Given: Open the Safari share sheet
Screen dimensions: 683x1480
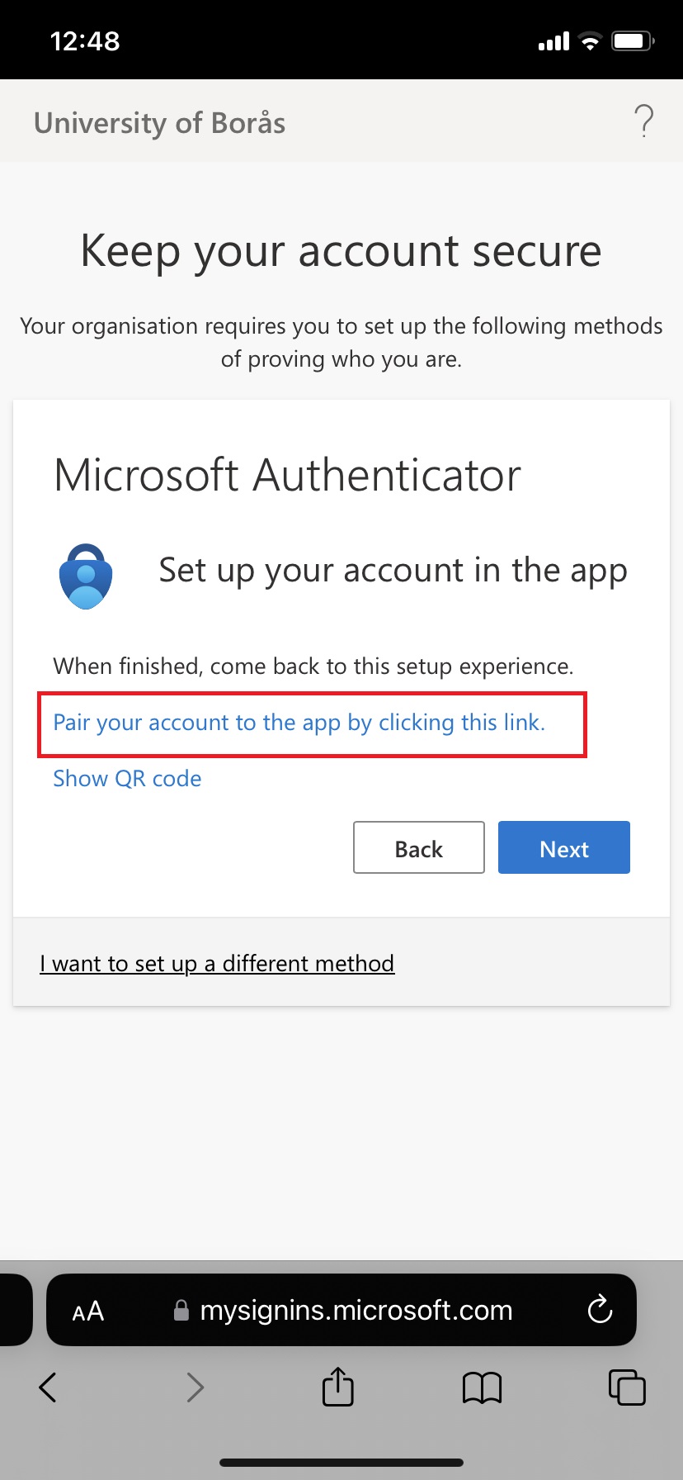Looking at the screenshot, I should (338, 1386).
